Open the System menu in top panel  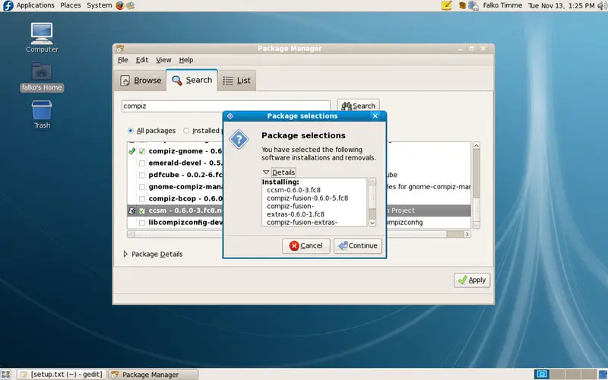point(100,5)
